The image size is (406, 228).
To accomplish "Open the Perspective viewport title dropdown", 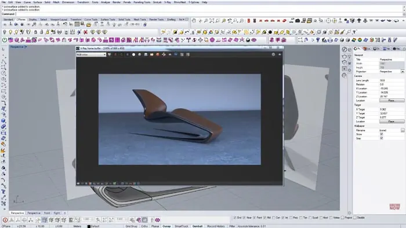I will pyautogui.click(x=26, y=47).
